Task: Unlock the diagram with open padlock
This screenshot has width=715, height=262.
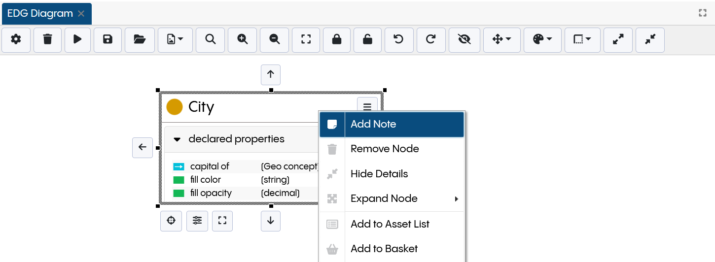Action: (367, 39)
